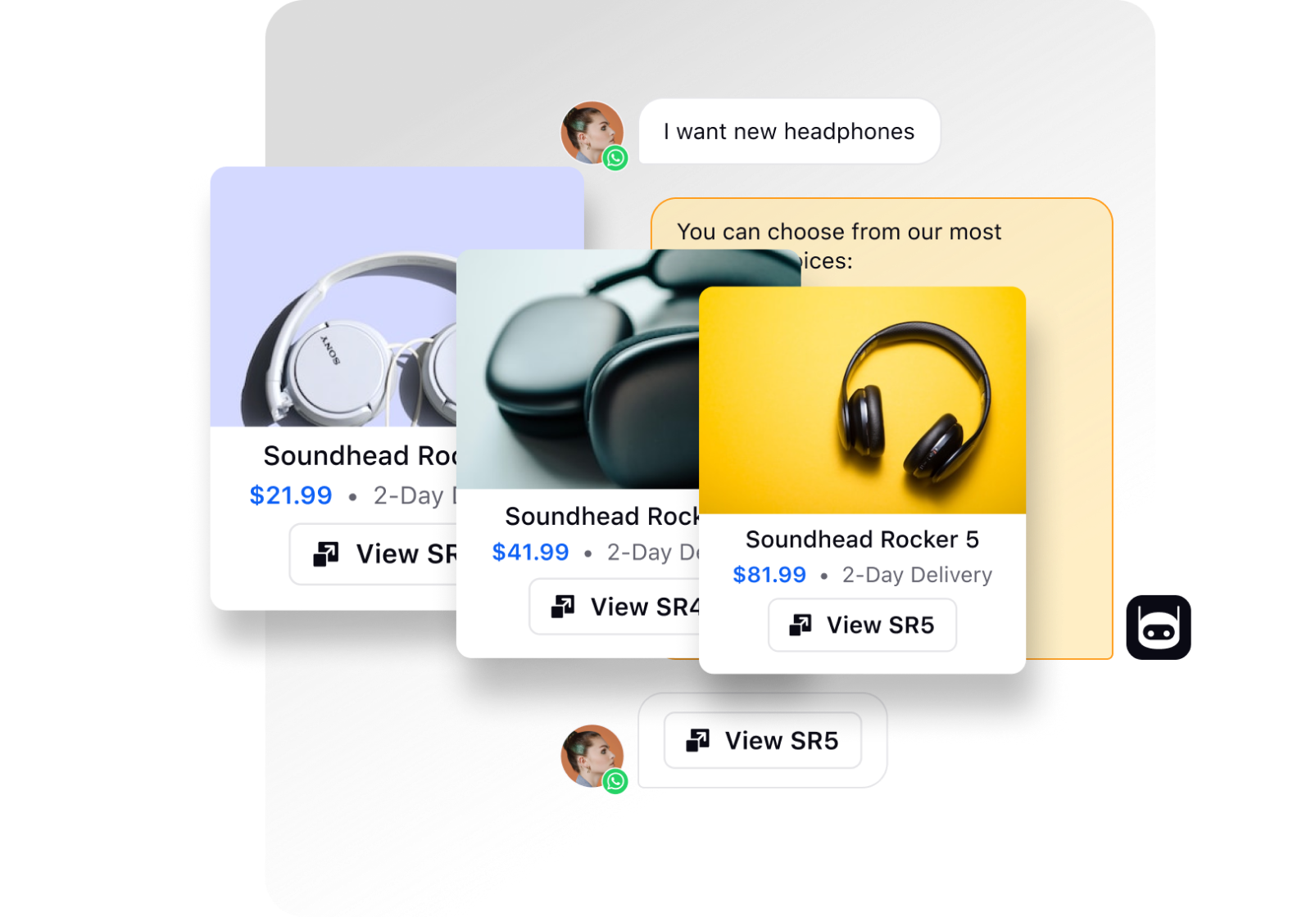Click the $81.99 price
This screenshot has height=917, width=1311.
(769, 575)
